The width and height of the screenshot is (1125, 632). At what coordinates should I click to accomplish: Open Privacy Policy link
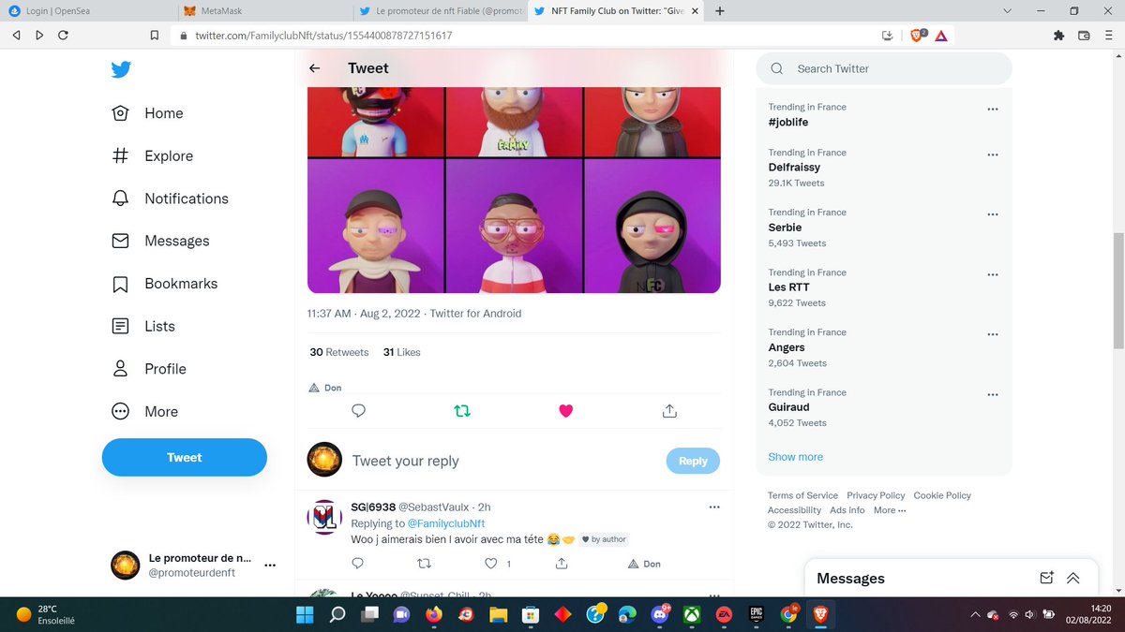pos(876,495)
